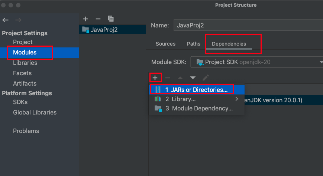Viewport: 323px width, 176px height.
Task: Add a new module with plus icon
Action: 85,19
